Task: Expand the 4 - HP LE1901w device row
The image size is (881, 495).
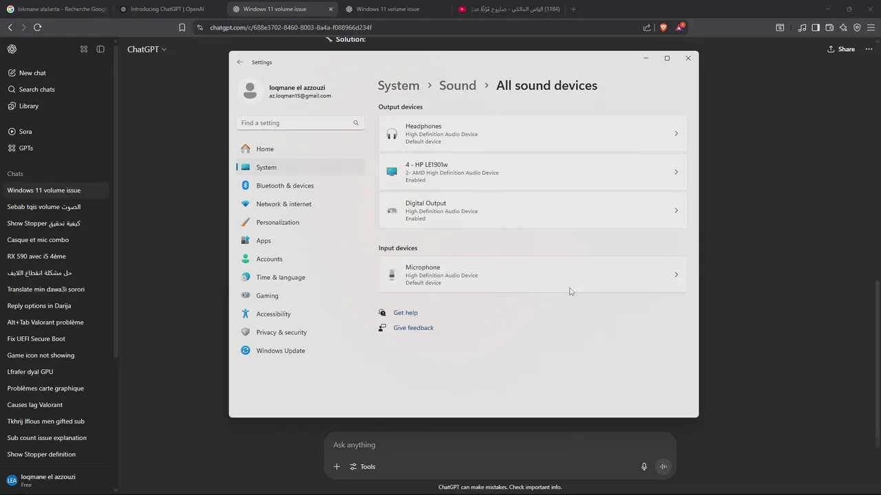Action: point(533,172)
